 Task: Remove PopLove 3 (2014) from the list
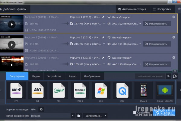click(x=174, y=37)
